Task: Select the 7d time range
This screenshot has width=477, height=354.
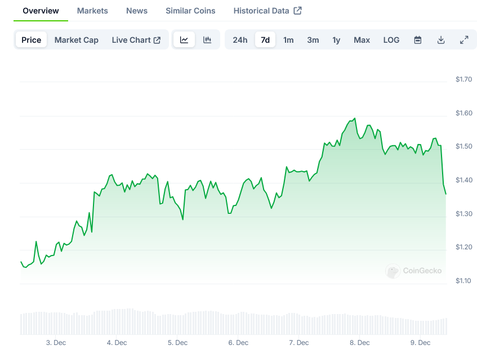Action: pyautogui.click(x=265, y=40)
